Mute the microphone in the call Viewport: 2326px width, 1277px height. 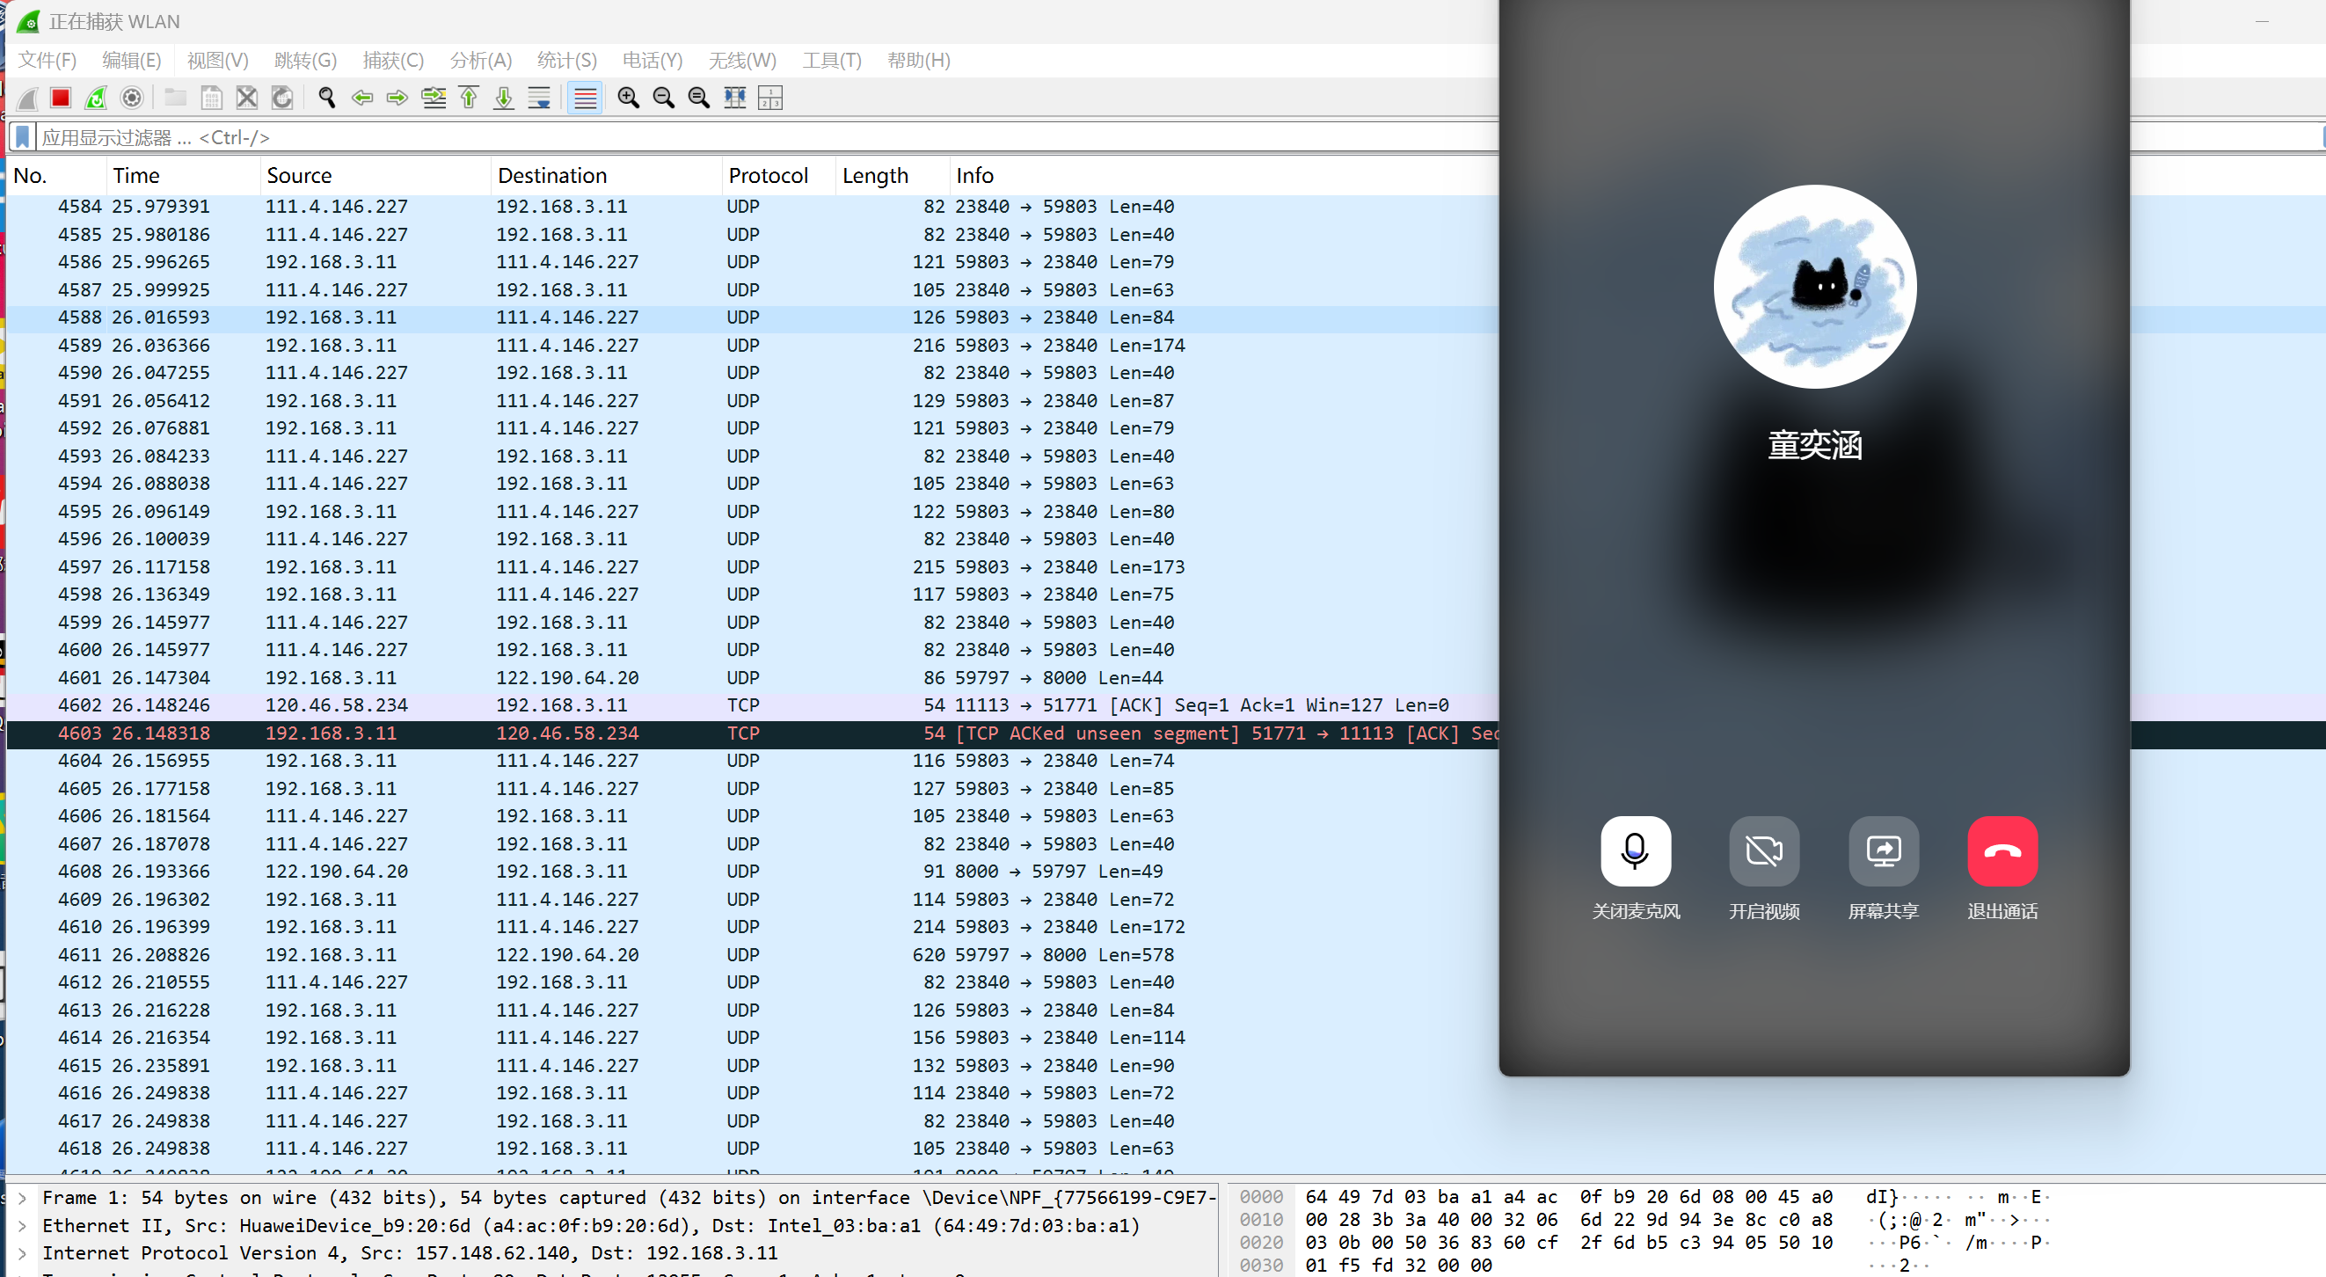pos(1636,850)
